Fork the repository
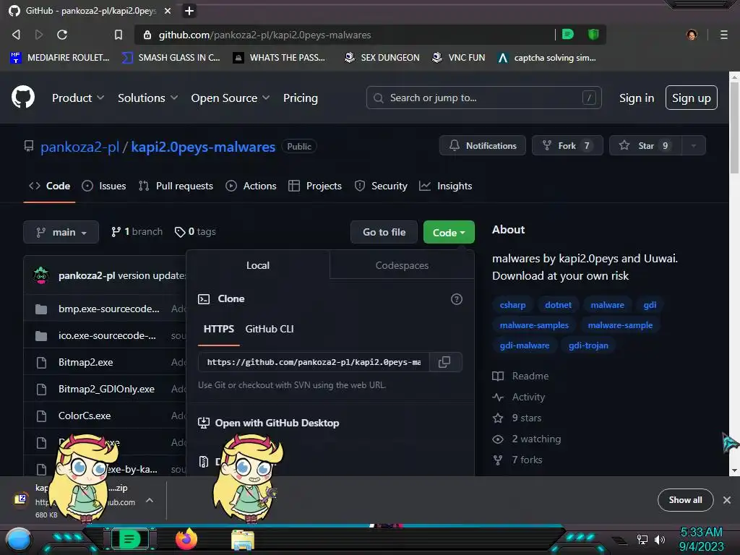The height and width of the screenshot is (555, 740). (x=567, y=145)
